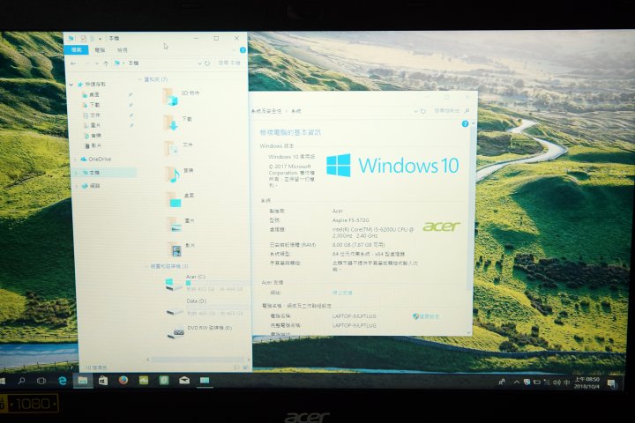Click the Back arrow in File Explorer
Screen dimensions: 635x423
point(73,63)
